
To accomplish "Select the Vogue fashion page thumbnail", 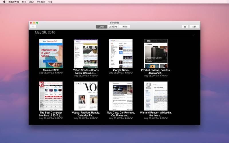I will point(86,96).
